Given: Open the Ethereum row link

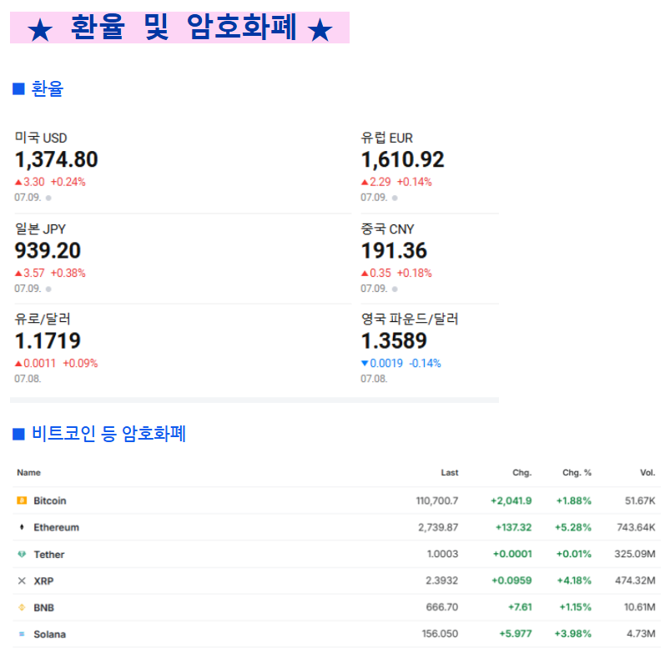Looking at the screenshot, I should [57, 527].
